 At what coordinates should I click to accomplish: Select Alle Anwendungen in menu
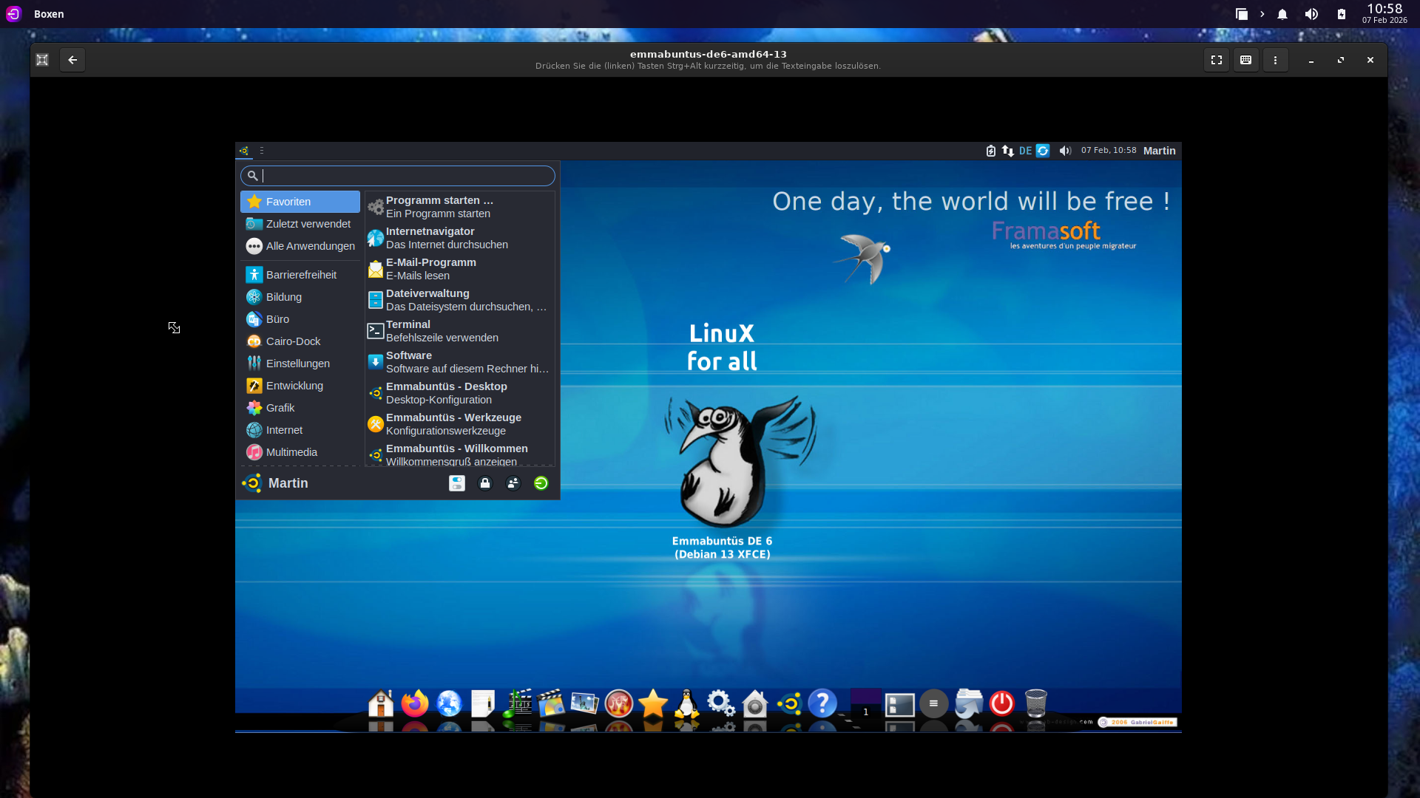tap(310, 246)
